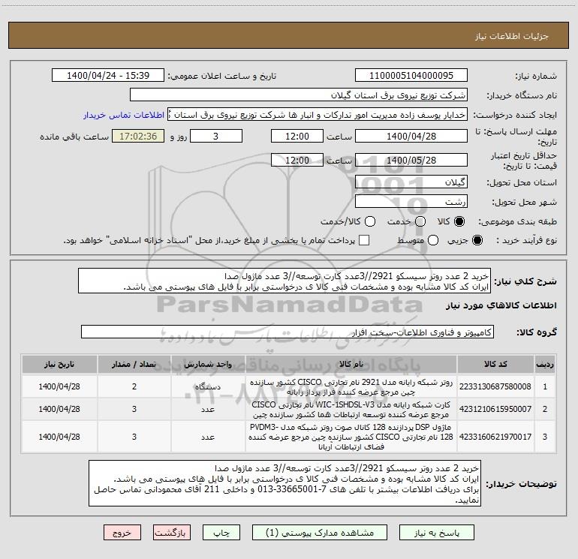The height and width of the screenshot is (559, 578).
Task: Click the اطلاعات کالاهای مورد نیاز section title
Action: click(x=501, y=305)
